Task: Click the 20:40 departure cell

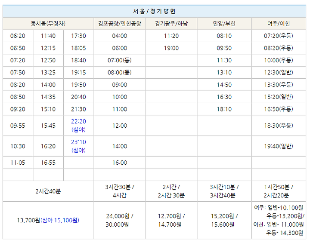Action: (x=78, y=97)
